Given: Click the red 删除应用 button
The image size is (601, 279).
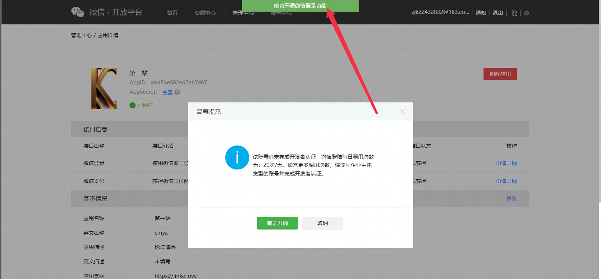Looking at the screenshot, I should [x=500, y=74].
